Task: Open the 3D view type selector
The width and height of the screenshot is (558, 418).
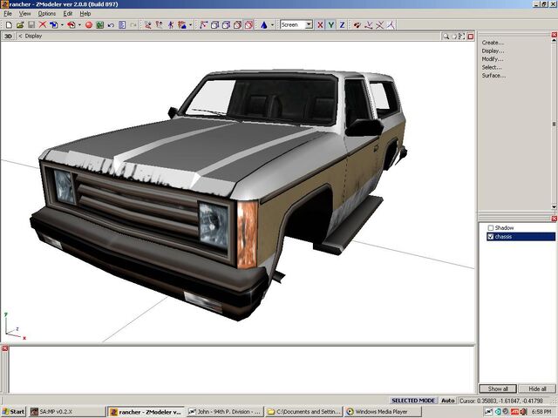Action: coord(8,37)
